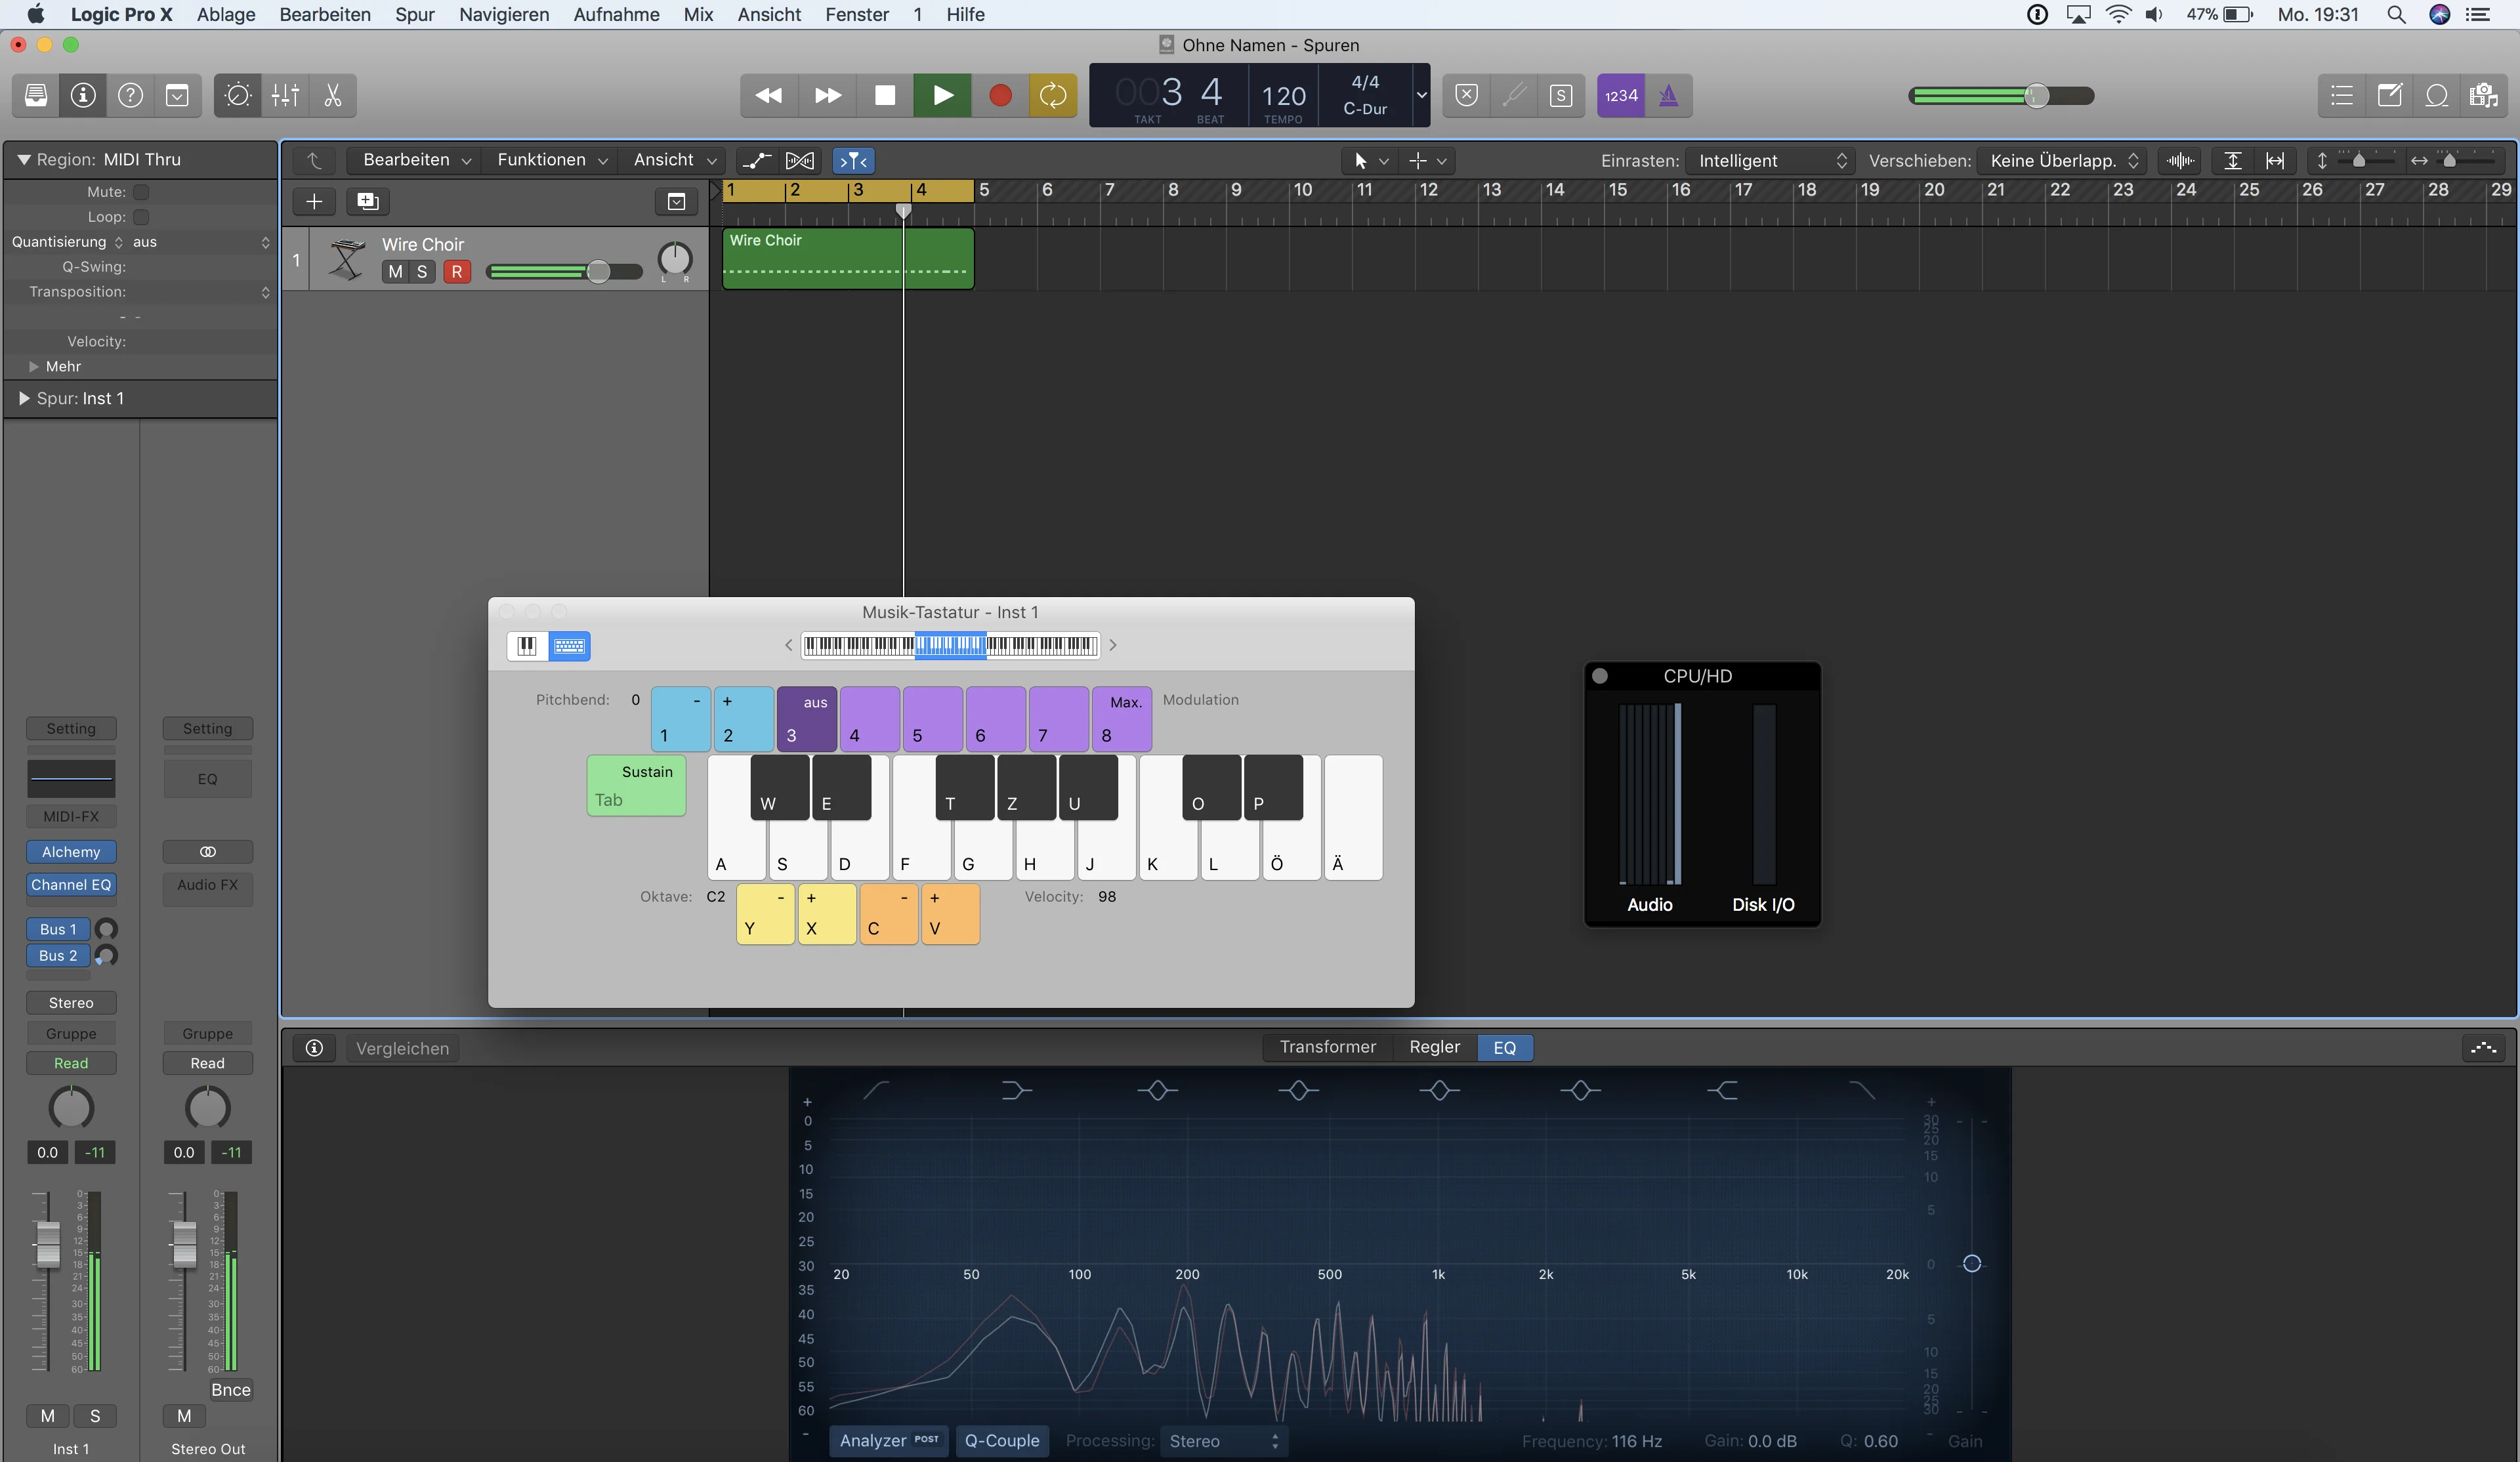The height and width of the screenshot is (1462, 2520).
Task: Open the List Editors button
Action: tap(2342, 95)
